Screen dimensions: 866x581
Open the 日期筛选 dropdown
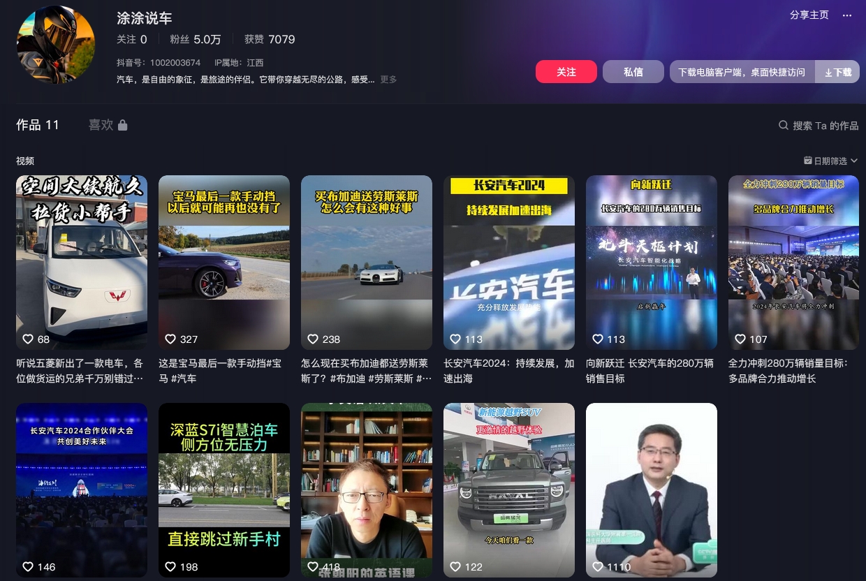(831, 161)
